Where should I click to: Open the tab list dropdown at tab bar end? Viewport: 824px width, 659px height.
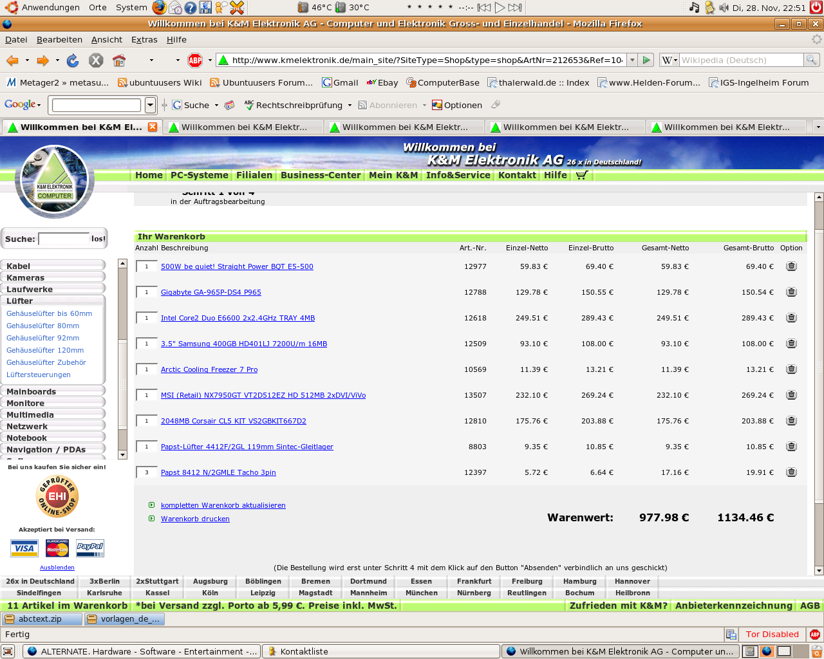coord(818,127)
